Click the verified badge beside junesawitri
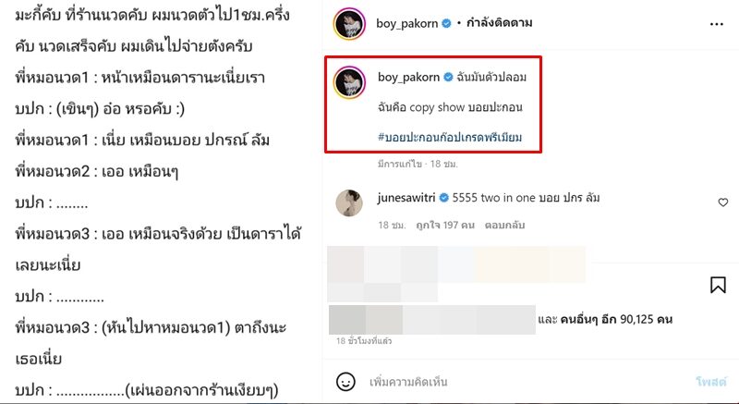This screenshot has width=739, height=404. point(443,198)
